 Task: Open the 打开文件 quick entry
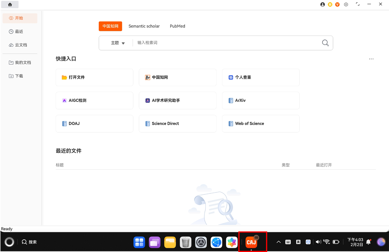click(94, 77)
